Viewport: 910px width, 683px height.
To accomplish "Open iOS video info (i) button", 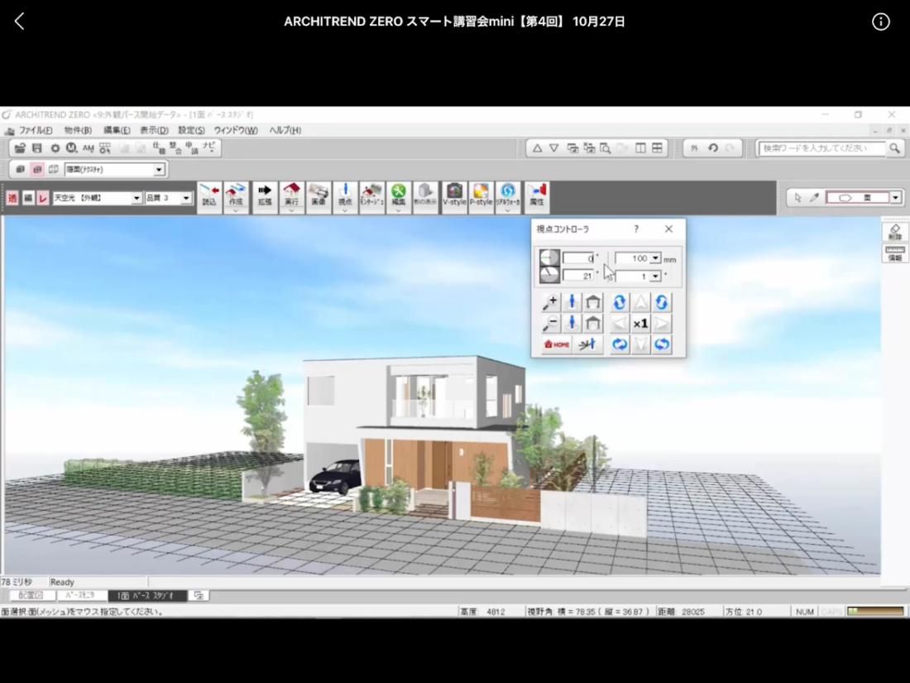I will pos(880,22).
